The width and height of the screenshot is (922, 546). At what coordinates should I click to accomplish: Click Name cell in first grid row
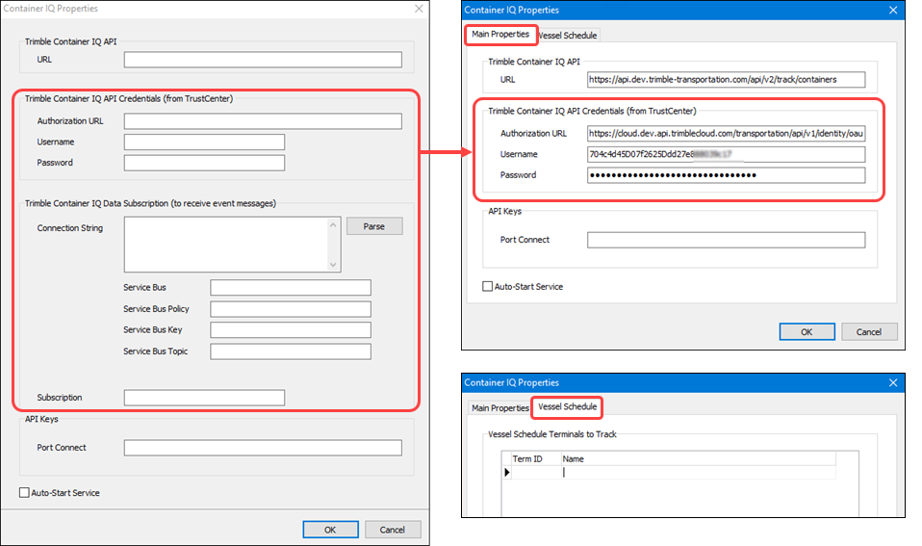point(698,473)
